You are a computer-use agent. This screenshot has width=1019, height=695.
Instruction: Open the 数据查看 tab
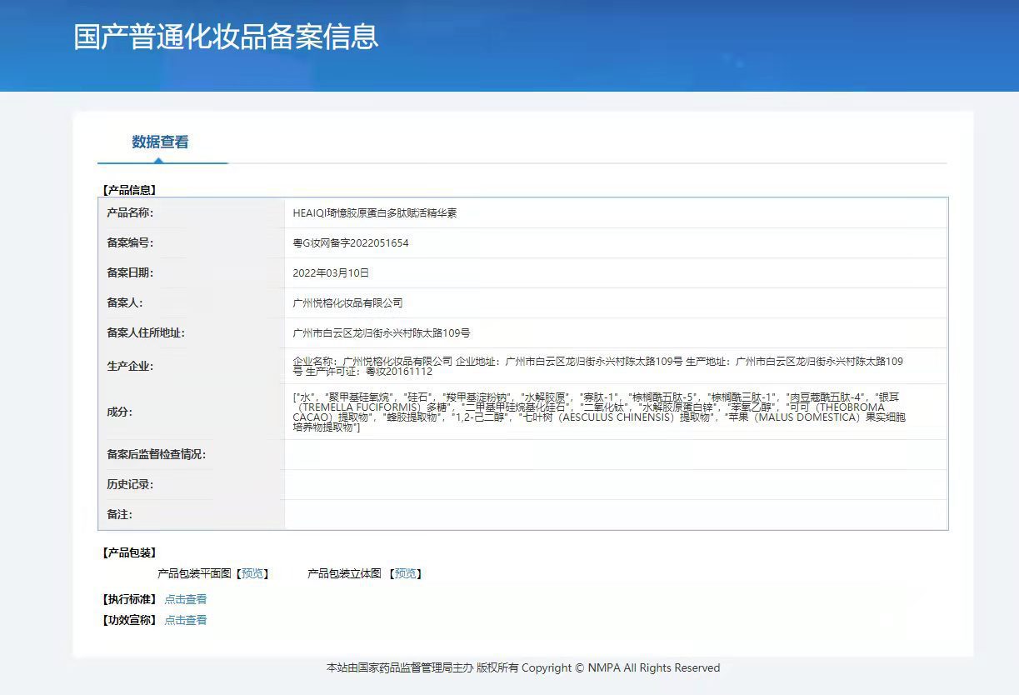pyautogui.click(x=160, y=142)
